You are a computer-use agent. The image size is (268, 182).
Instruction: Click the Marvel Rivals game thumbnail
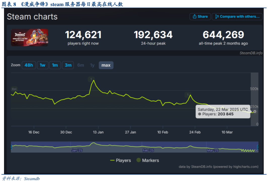[29, 38]
